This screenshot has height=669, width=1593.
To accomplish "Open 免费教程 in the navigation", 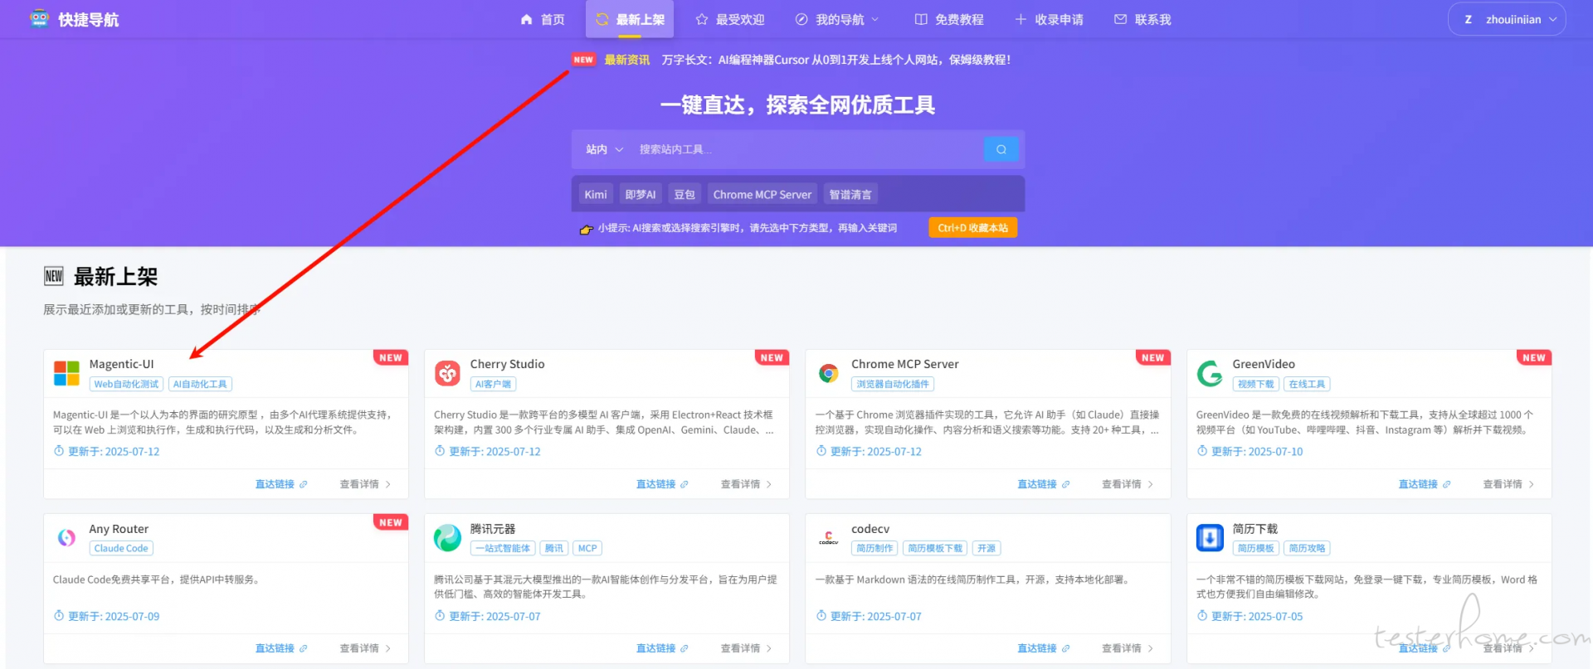I will 949,19.
